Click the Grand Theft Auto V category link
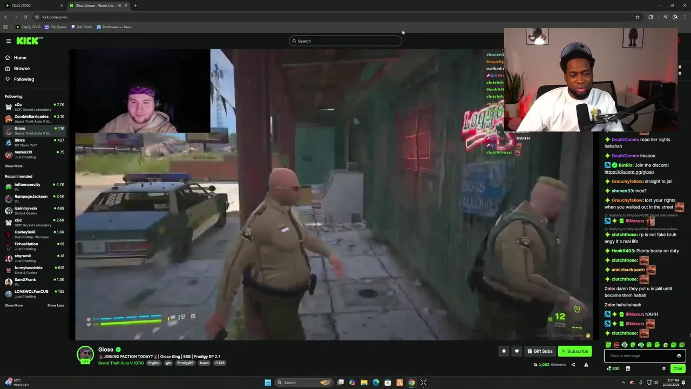The height and width of the screenshot is (389, 691). tap(121, 363)
